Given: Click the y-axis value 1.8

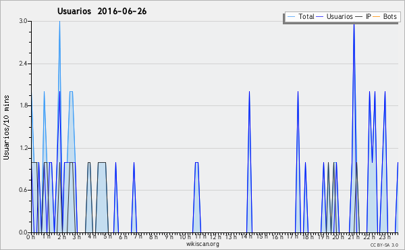Looking at the screenshot, I should pyautogui.click(x=23, y=105).
